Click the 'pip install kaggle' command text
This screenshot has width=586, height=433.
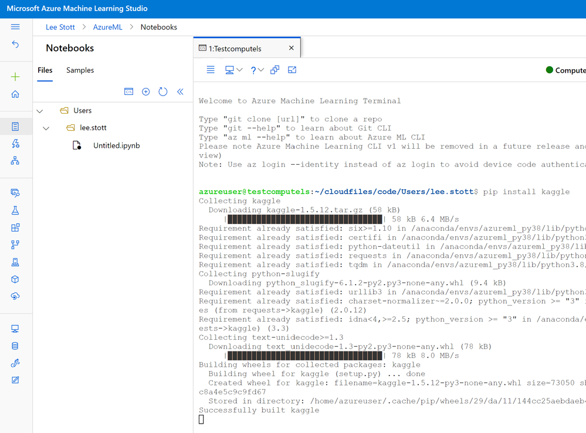coord(526,192)
